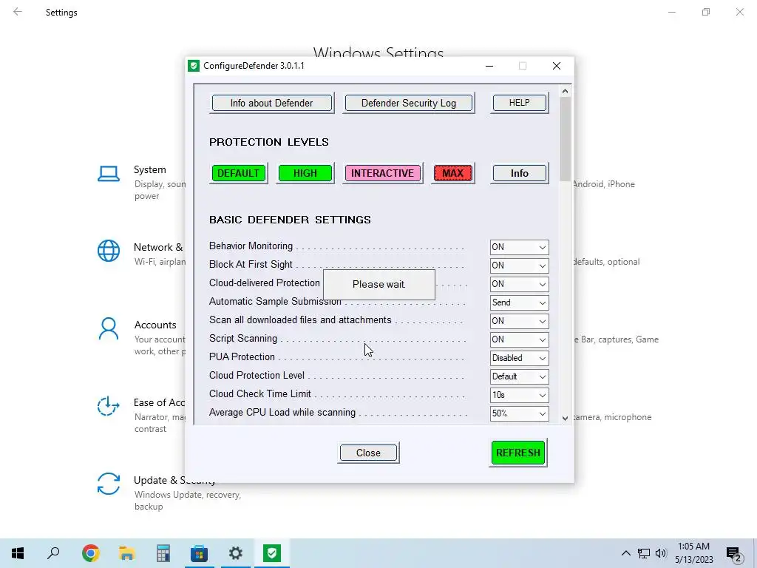Screen dimensions: 757x568
Task: Open the Cloud-delivered Protection dropdown
Action: (x=520, y=284)
